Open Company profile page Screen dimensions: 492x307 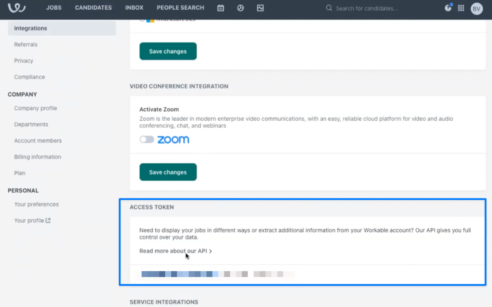(35, 108)
